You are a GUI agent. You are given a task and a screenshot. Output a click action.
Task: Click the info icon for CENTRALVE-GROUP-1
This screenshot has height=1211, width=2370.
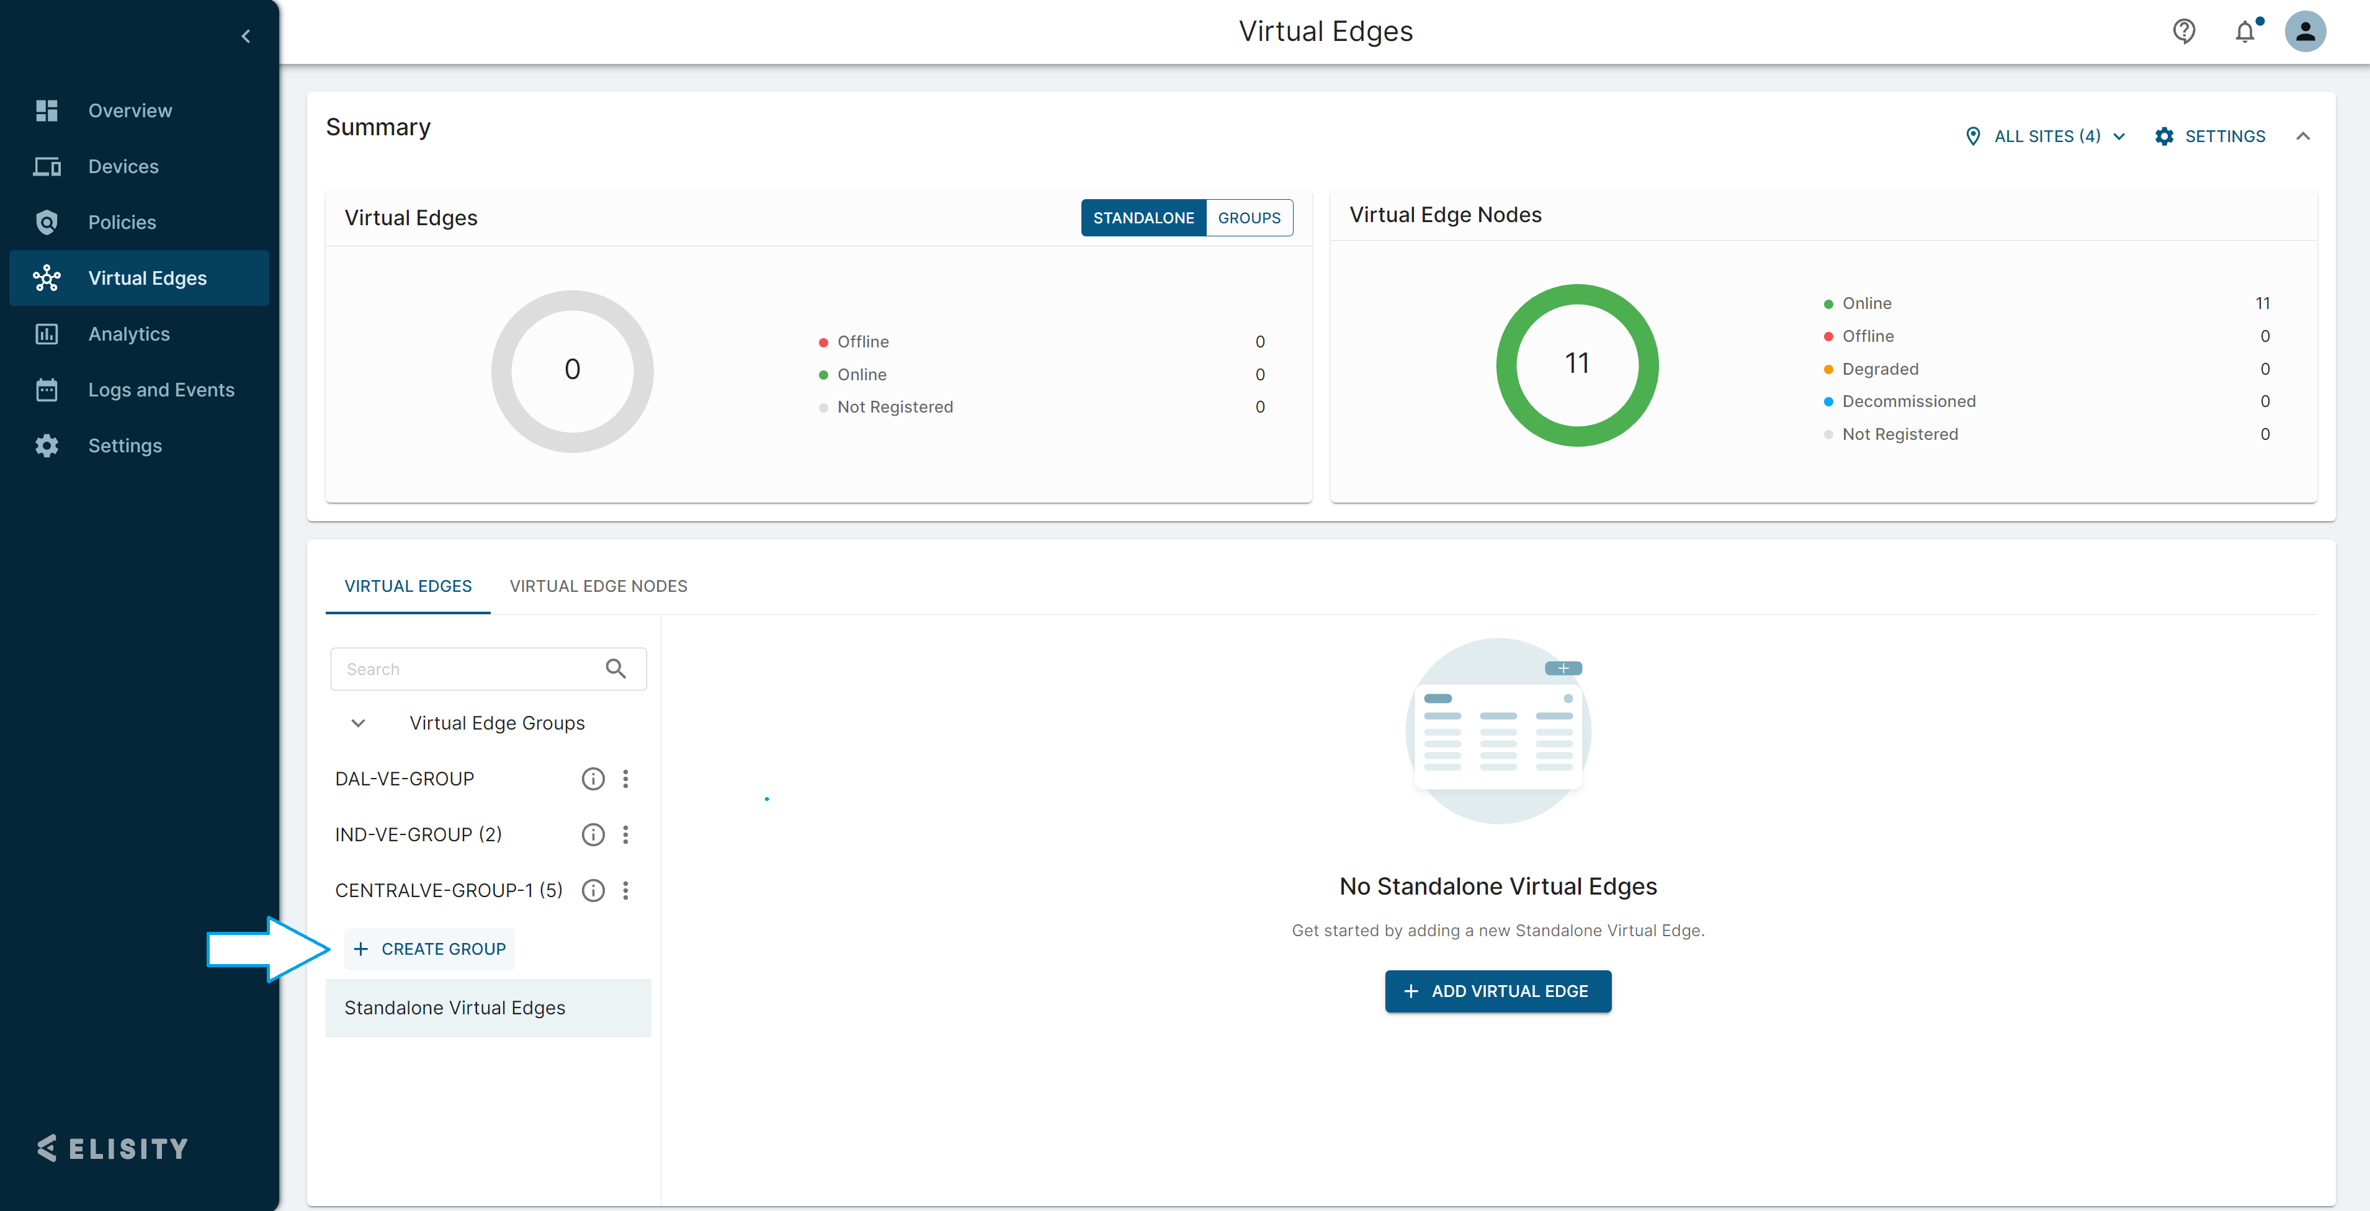pos(593,890)
